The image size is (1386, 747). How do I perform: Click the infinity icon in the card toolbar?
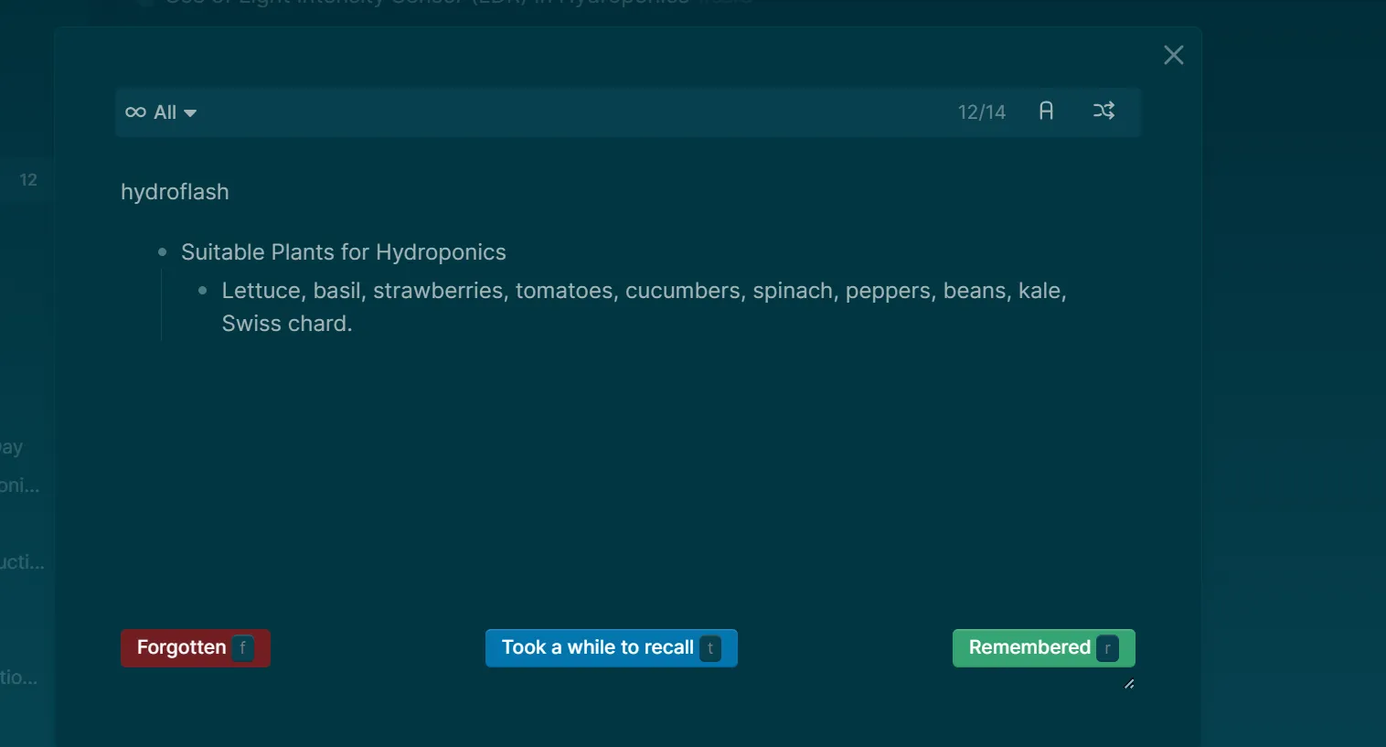coord(133,112)
